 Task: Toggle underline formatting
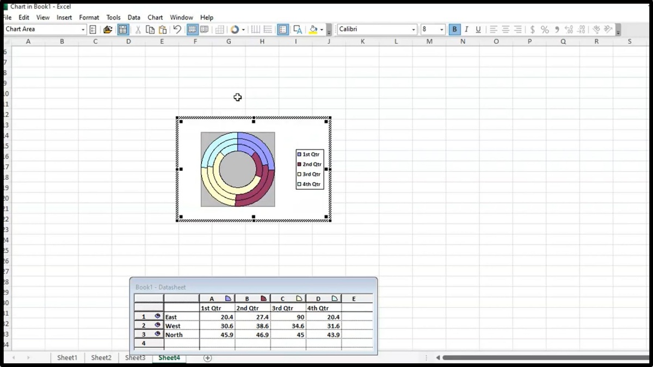click(478, 29)
